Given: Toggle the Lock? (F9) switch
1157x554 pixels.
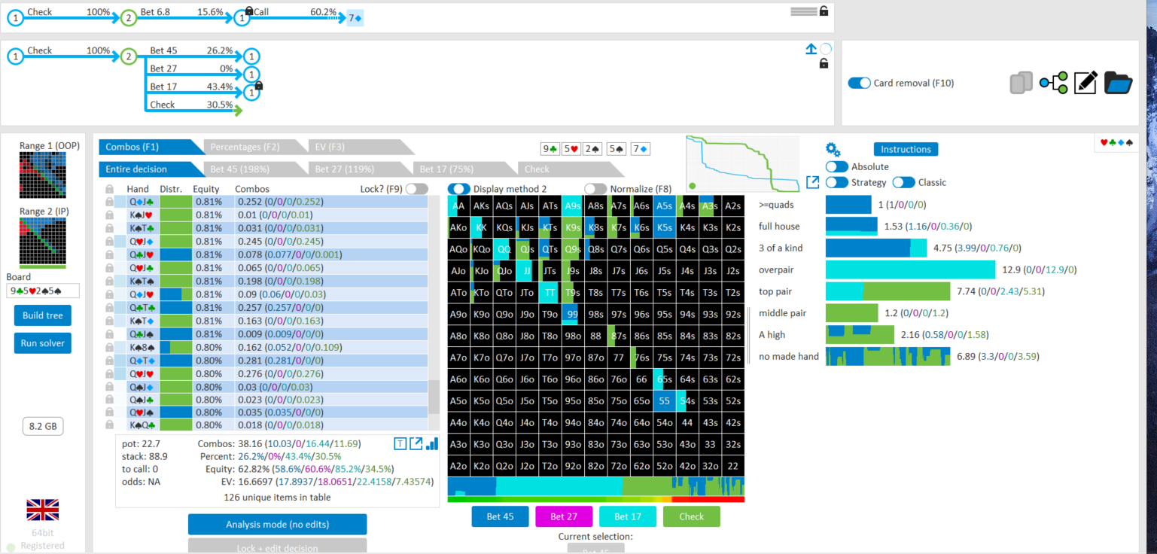Looking at the screenshot, I should coord(416,189).
